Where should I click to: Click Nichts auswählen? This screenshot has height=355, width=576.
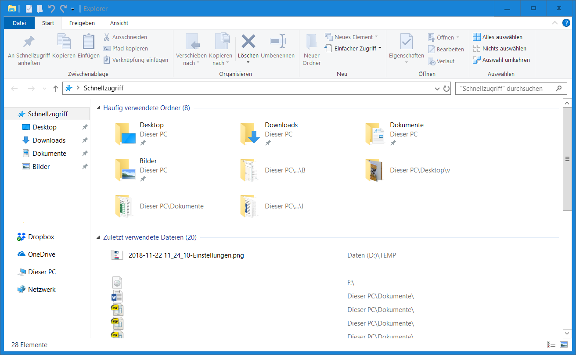point(500,49)
